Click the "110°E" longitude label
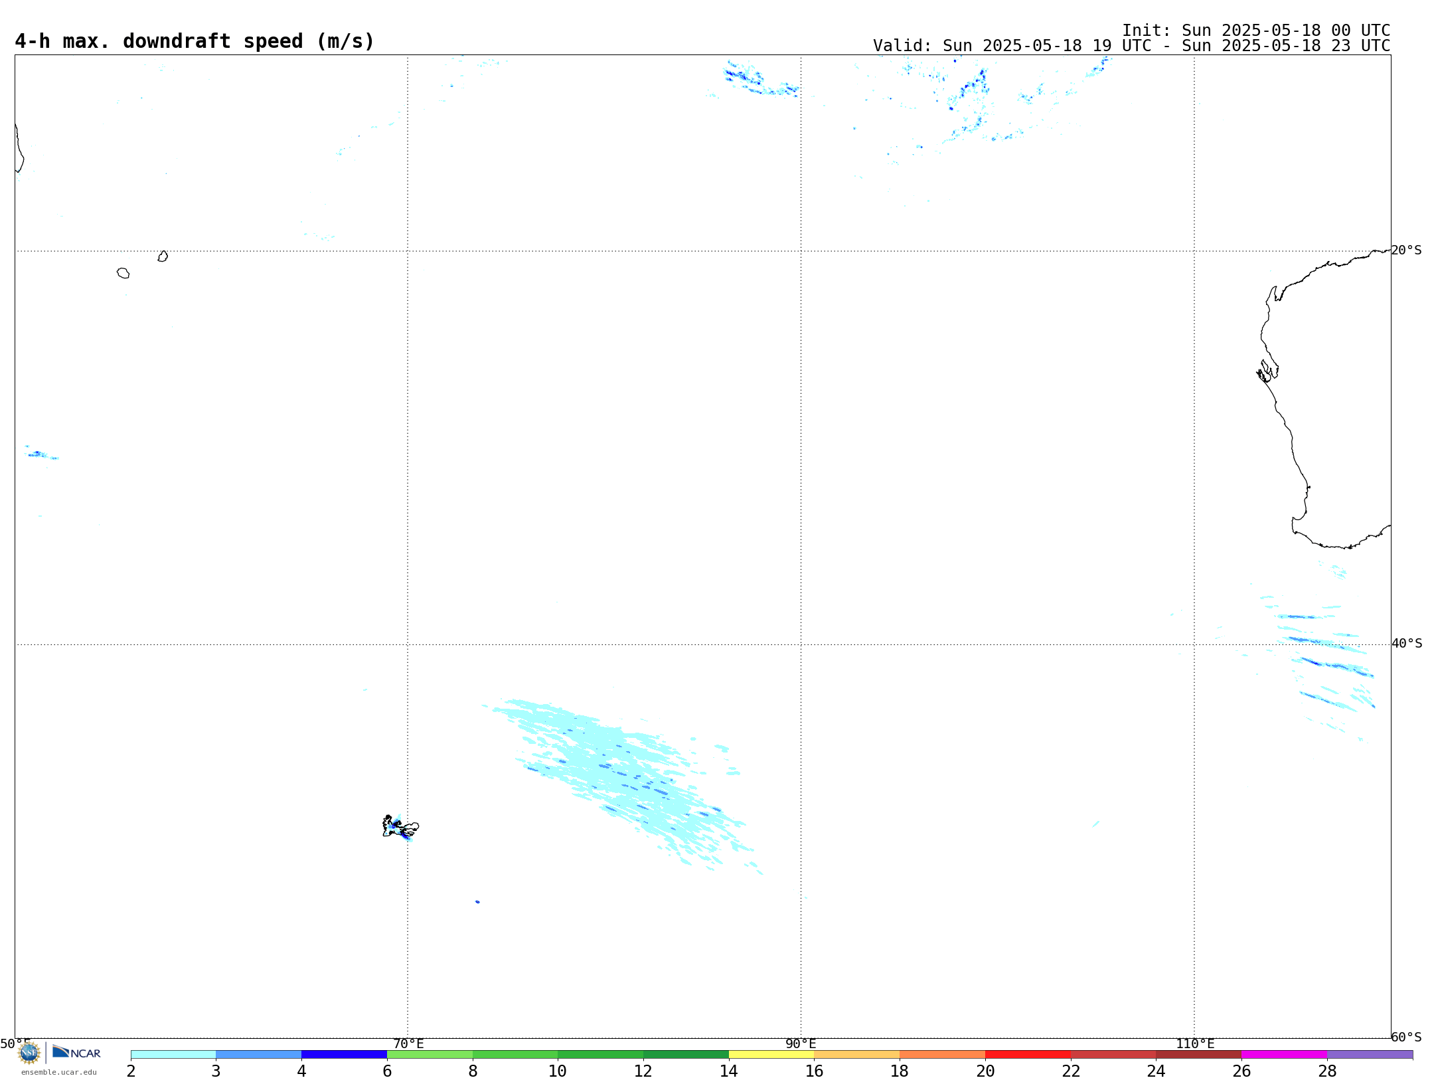 coord(1195,1043)
